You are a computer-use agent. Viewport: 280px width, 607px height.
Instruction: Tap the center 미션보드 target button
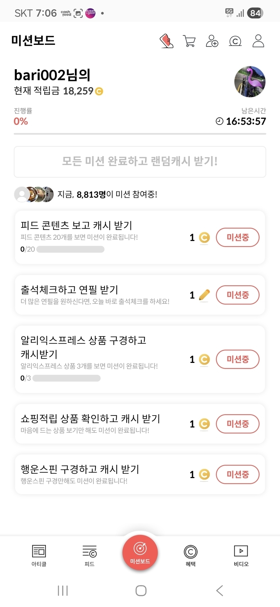140,553
